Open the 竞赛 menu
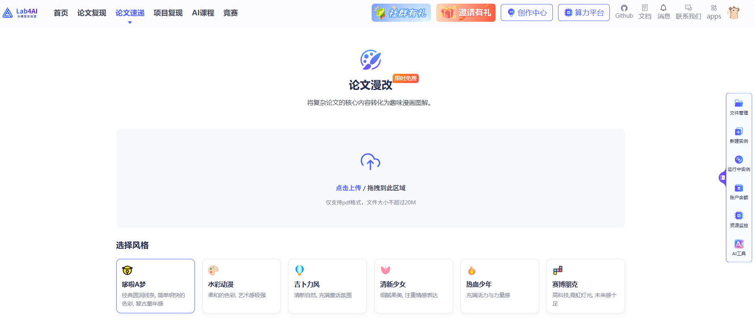 [230, 13]
